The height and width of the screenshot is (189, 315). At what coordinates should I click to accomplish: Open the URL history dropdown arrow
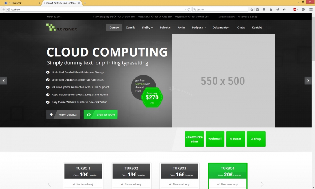[185, 9]
